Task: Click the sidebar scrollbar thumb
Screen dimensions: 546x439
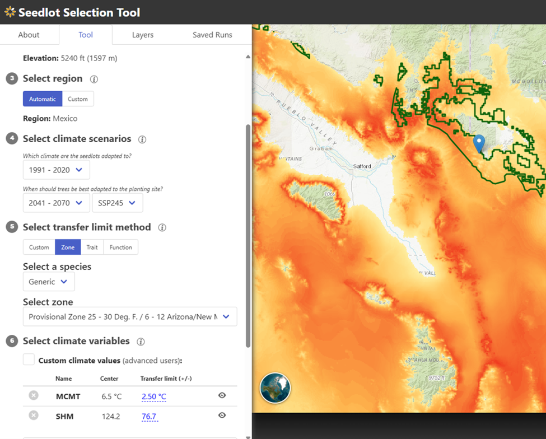Action: point(248,236)
